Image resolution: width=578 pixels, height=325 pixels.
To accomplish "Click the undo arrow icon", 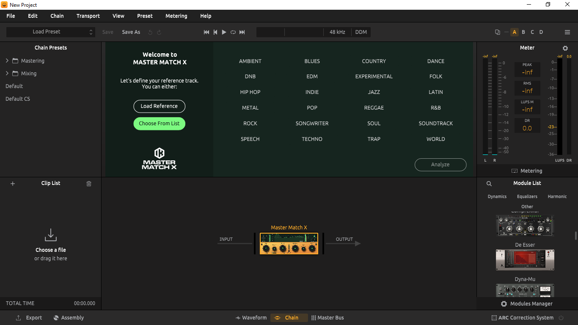I will click(x=150, y=32).
